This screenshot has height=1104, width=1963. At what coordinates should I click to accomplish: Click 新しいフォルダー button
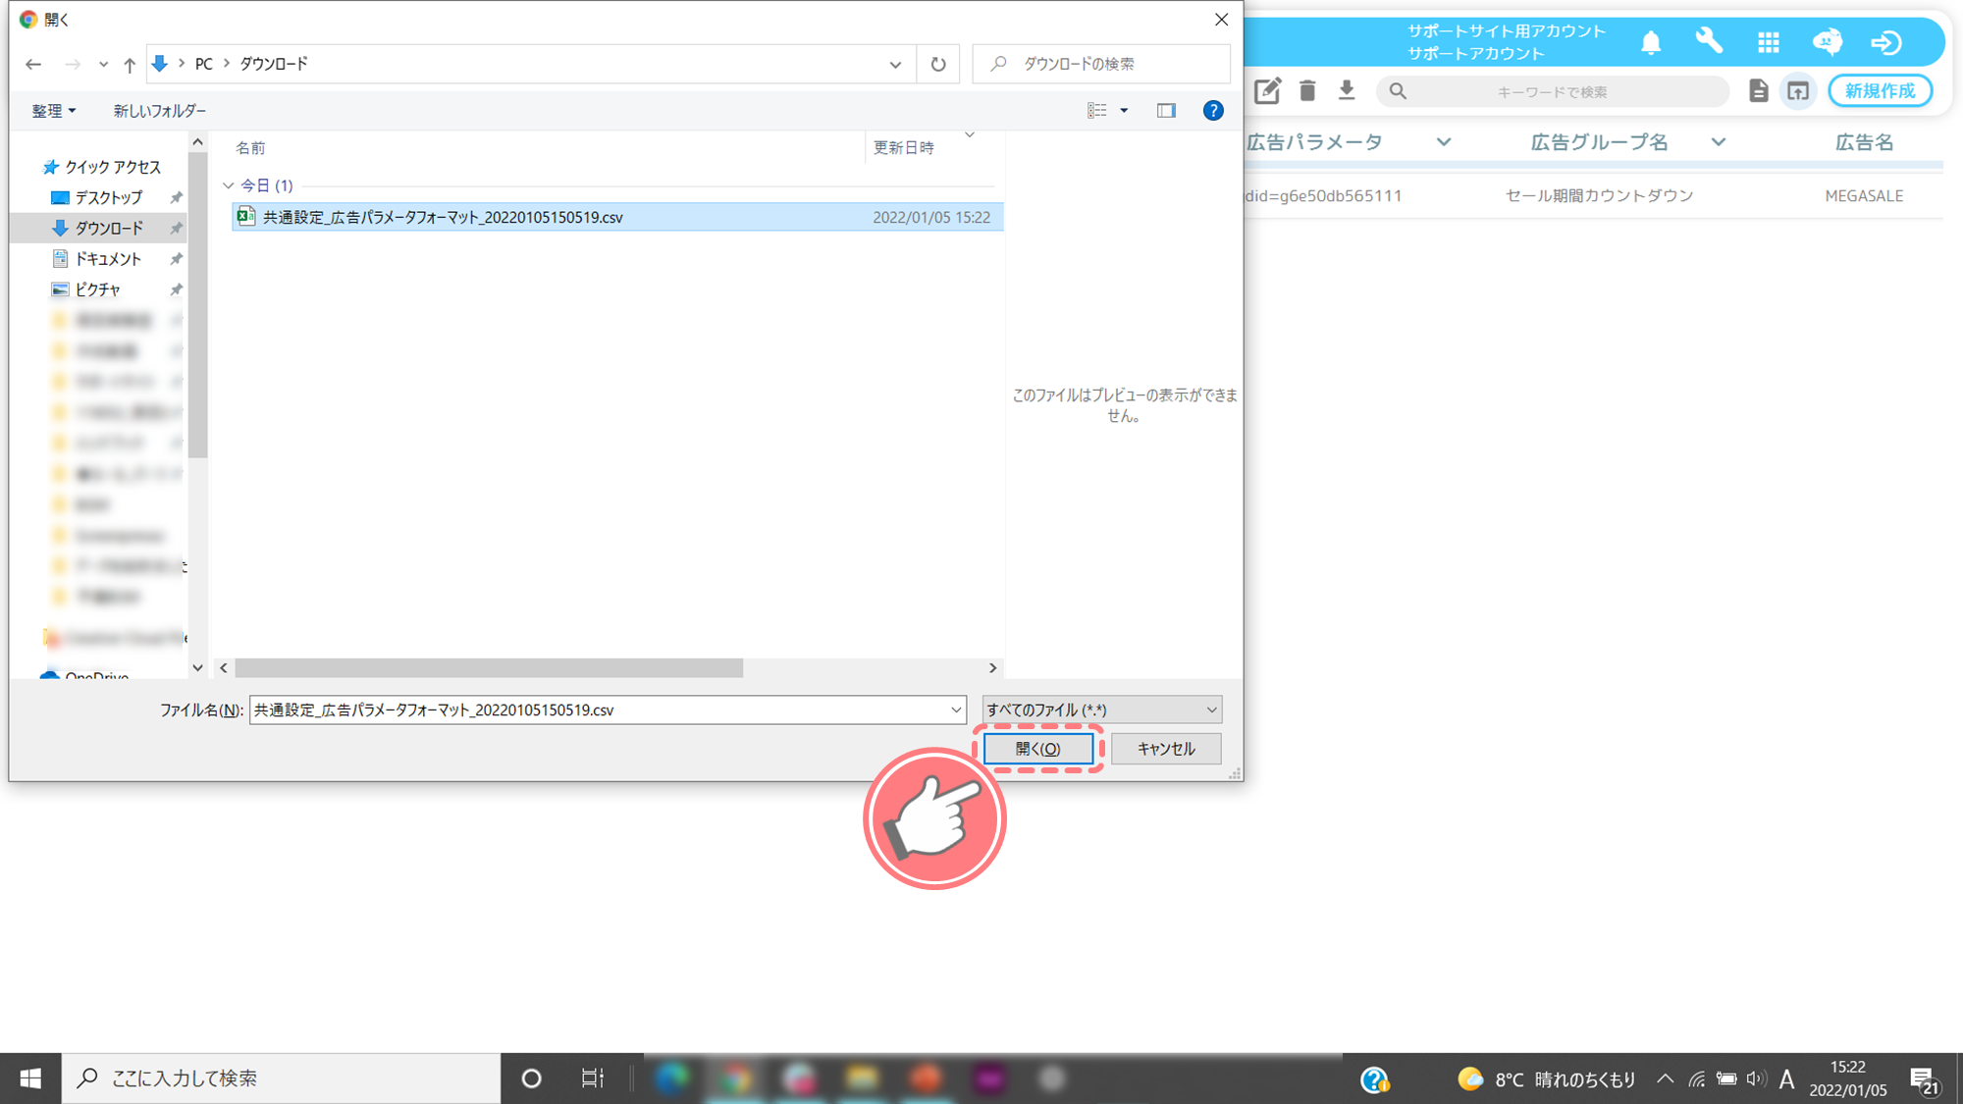159,111
